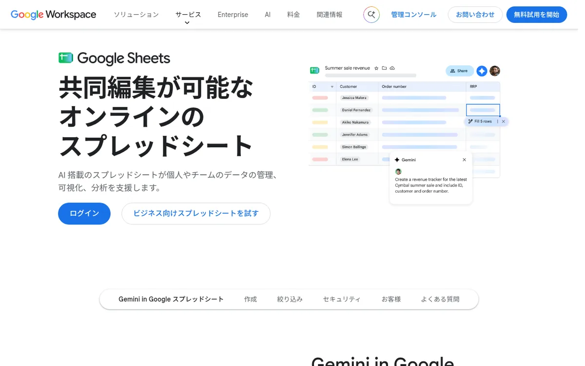This screenshot has height=366, width=585.
Task: Open the 料金 pricing page
Action: point(293,15)
